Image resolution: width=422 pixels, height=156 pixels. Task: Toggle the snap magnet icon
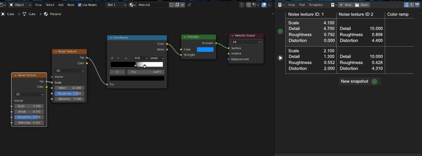tap(249, 5)
